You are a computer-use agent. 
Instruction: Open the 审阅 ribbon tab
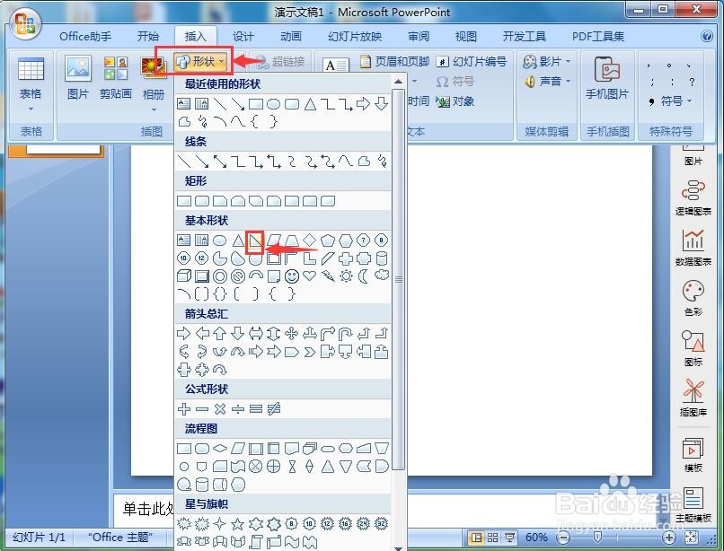tap(419, 37)
